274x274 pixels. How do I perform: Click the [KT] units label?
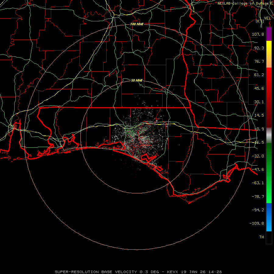pos(260,21)
